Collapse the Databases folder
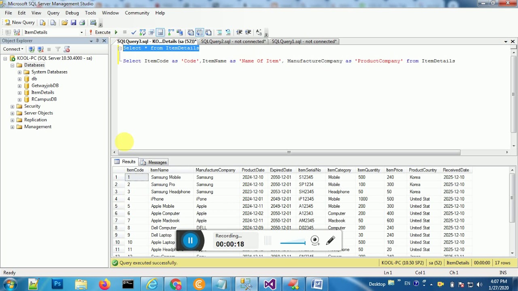 12,65
